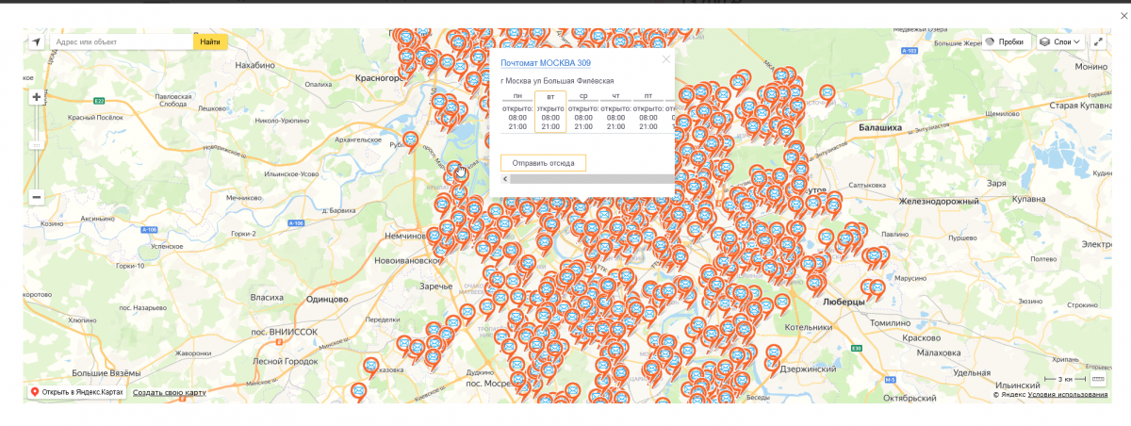Select the чт day tab
This screenshot has height=426, width=1131.
coord(615,96)
